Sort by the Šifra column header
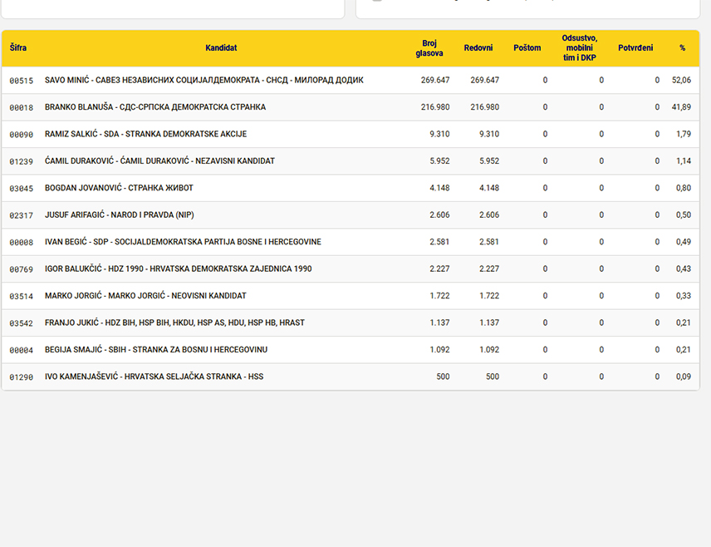The width and height of the screenshot is (711, 547). (x=18, y=47)
